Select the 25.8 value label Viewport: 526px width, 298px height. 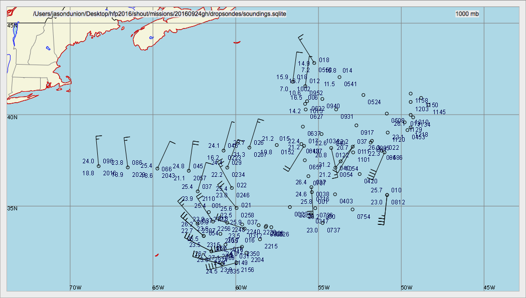point(306,202)
